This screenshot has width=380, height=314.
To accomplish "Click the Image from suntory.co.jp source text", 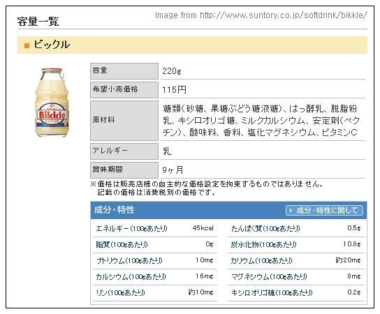I will pos(261,15).
